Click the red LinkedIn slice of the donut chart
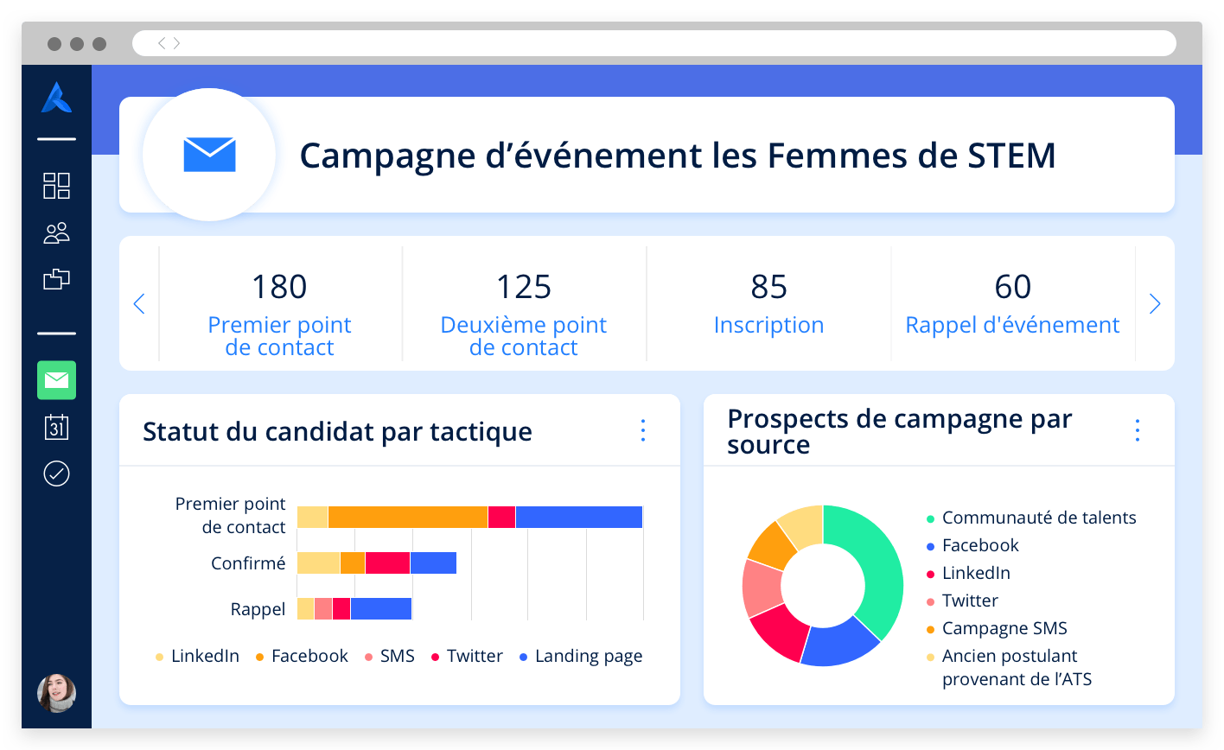Screen dimensions: 1224x750 point(782,630)
